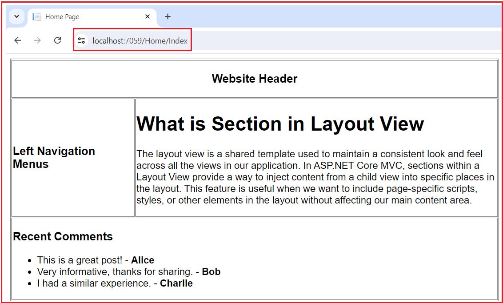This screenshot has height=303, width=503.
Task: Close the Home Page tab
Action: (148, 16)
